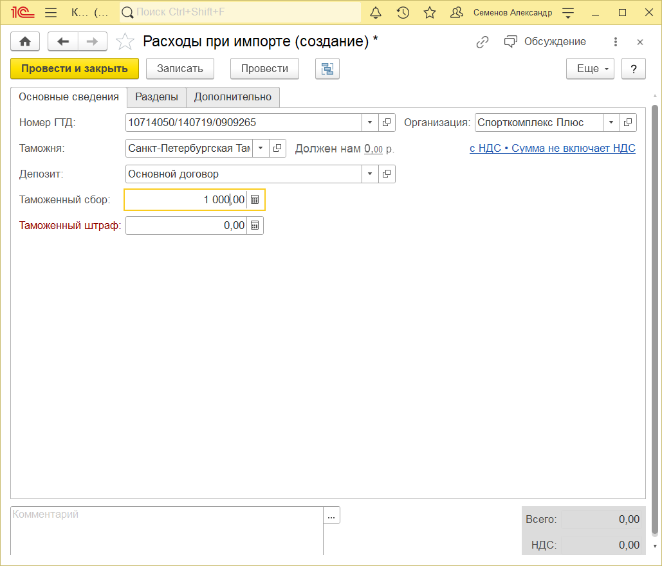Close the document form tab
Screen dimensions: 662x566
point(640,42)
